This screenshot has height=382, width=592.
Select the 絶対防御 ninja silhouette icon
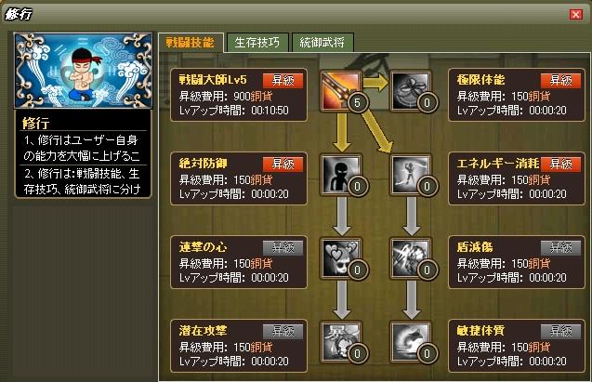(x=340, y=175)
